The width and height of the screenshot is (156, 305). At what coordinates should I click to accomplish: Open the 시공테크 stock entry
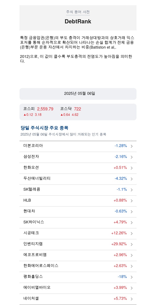coord(78,234)
